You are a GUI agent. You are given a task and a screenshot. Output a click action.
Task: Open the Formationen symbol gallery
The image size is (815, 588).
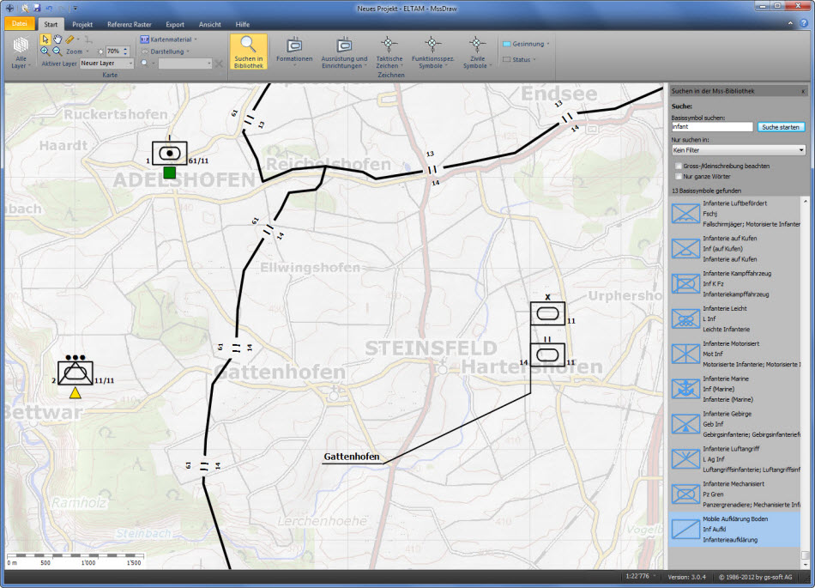[x=294, y=52]
